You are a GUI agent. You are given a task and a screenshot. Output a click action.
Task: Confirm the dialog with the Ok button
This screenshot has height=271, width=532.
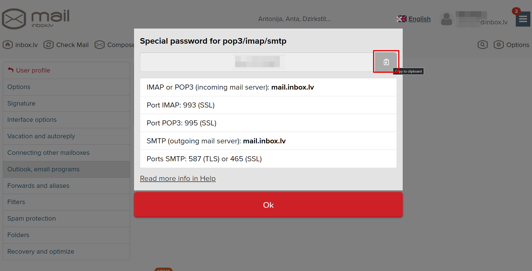(268, 205)
